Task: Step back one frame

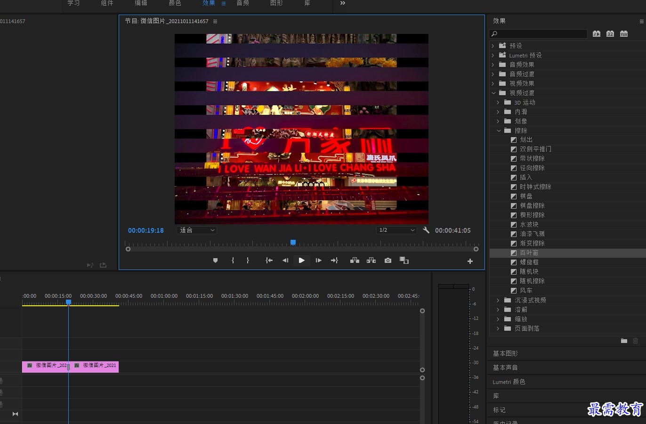Action: click(285, 261)
